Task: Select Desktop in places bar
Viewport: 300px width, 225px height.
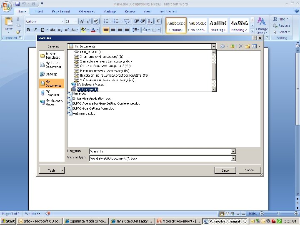Action: click(52, 74)
